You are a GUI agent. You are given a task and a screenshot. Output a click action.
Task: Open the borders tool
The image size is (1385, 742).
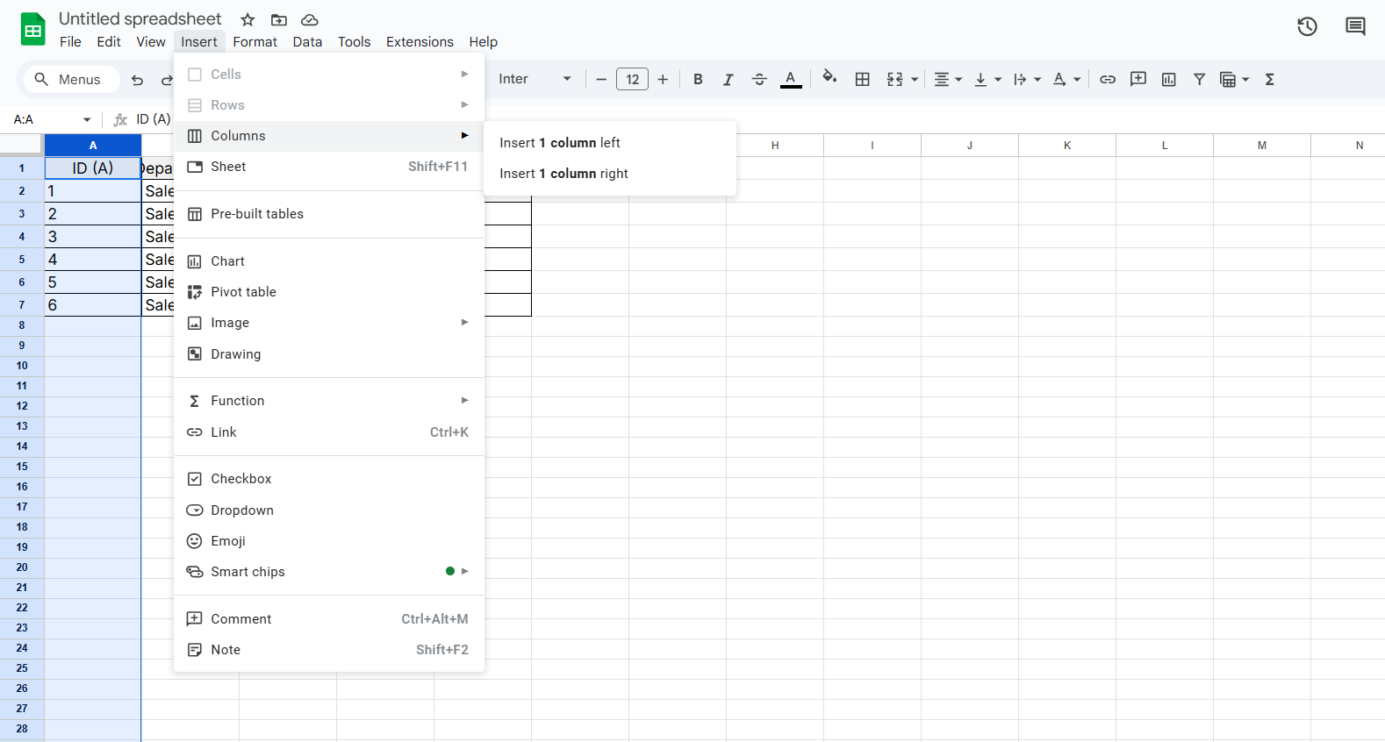[x=862, y=80]
